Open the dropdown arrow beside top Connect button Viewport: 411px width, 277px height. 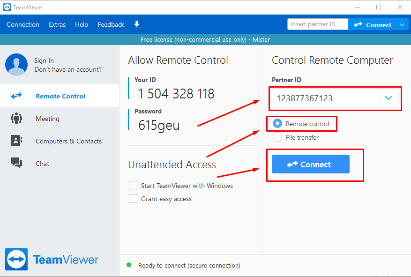403,25
